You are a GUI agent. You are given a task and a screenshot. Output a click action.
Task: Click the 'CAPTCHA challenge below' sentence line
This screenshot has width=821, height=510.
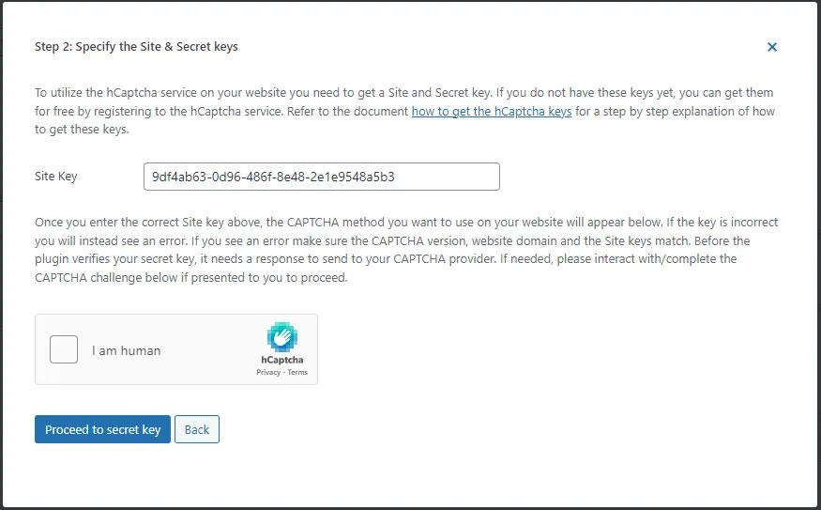[191, 278]
